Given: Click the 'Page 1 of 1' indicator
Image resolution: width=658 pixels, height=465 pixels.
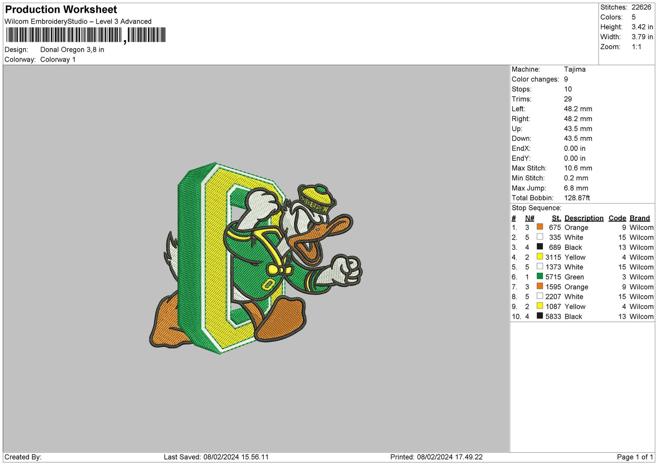Looking at the screenshot, I should (x=635, y=457).
